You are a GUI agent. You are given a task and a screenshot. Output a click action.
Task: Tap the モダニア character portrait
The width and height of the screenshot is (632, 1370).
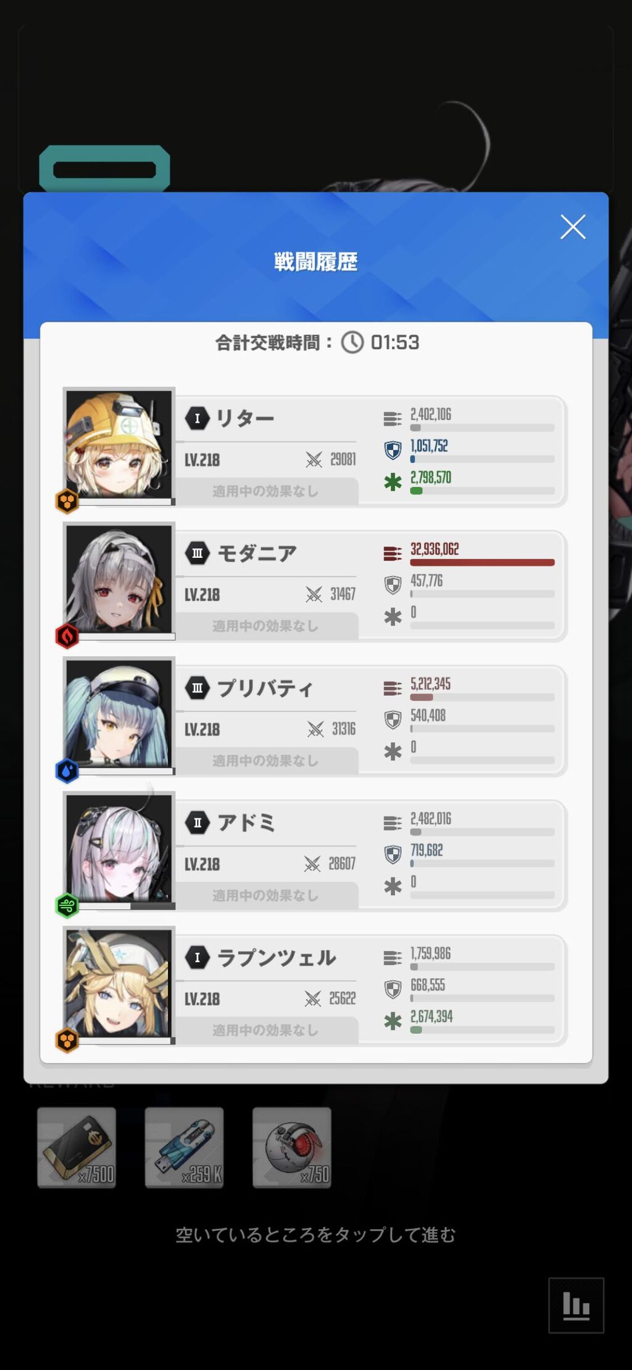tap(119, 580)
